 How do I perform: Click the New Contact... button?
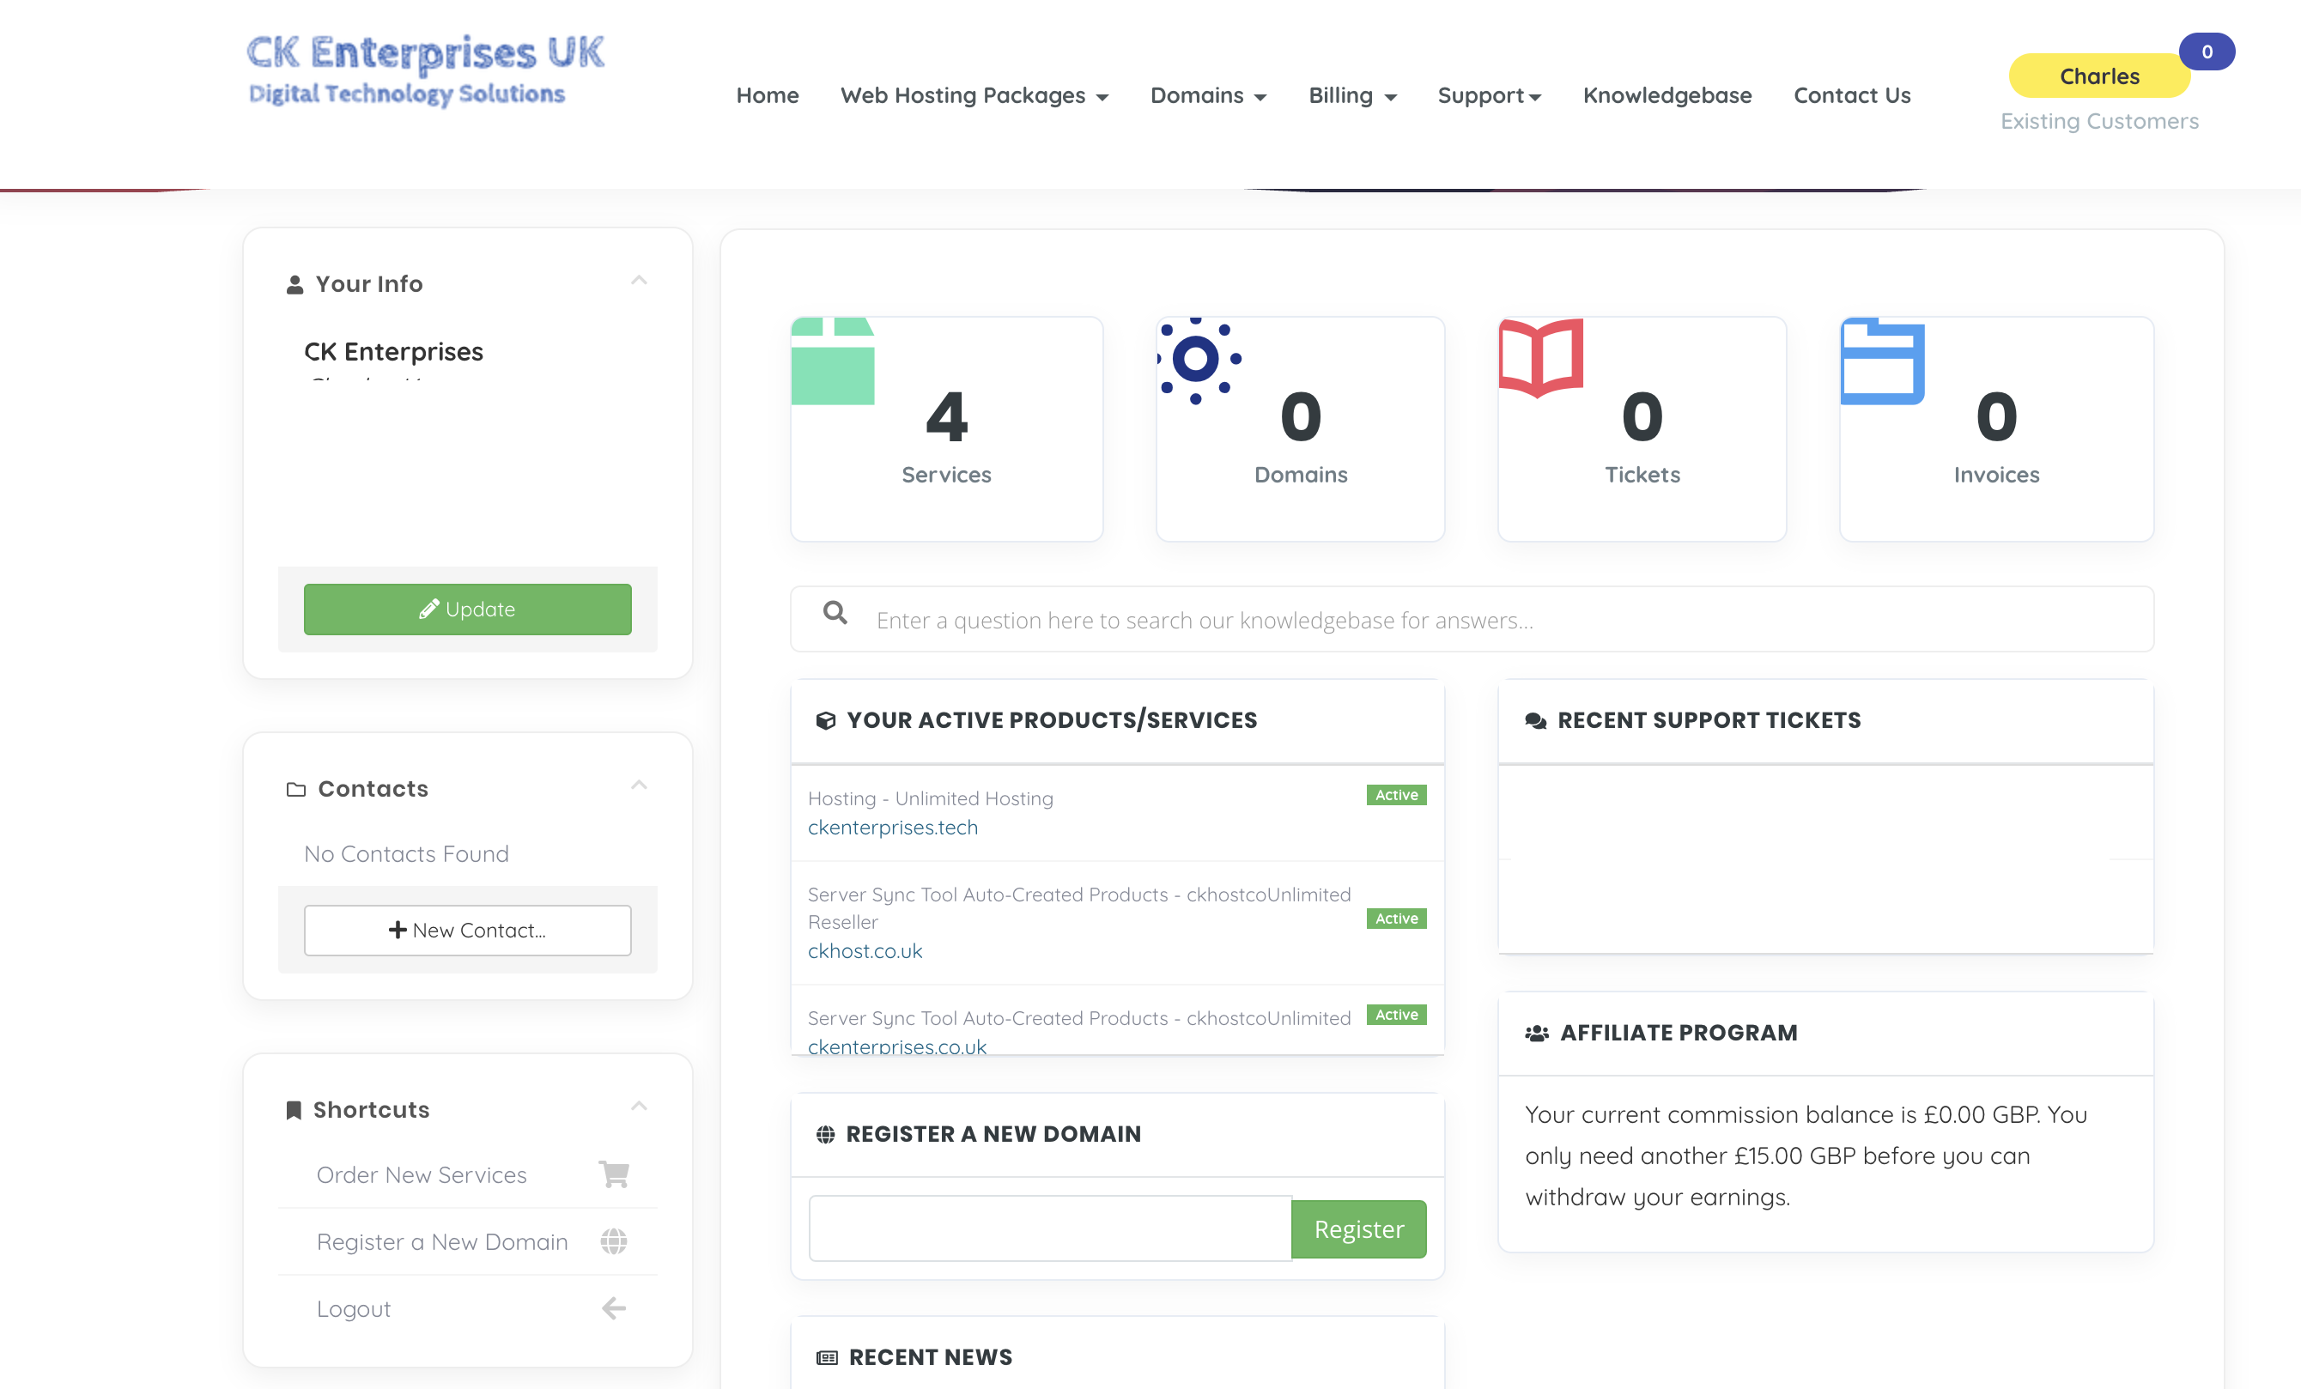pyautogui.click(x=467, y=930)
